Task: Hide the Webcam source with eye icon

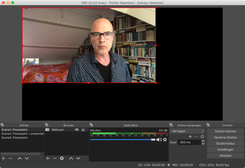Action: pyautogui.click(x=77, y=130)
